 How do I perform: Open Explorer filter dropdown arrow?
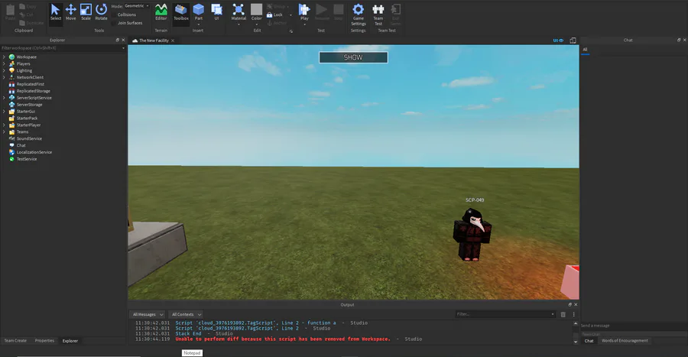123,48
